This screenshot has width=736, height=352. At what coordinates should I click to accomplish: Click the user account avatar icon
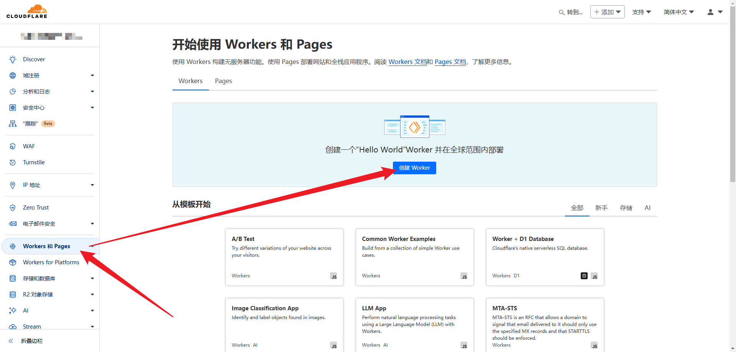click(710, 12)
